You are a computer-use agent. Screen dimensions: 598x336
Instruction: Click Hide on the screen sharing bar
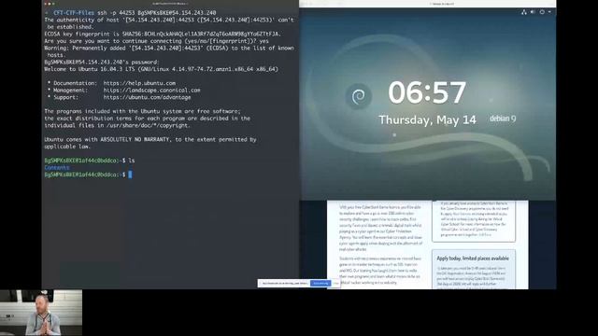(x=335, y=284)
